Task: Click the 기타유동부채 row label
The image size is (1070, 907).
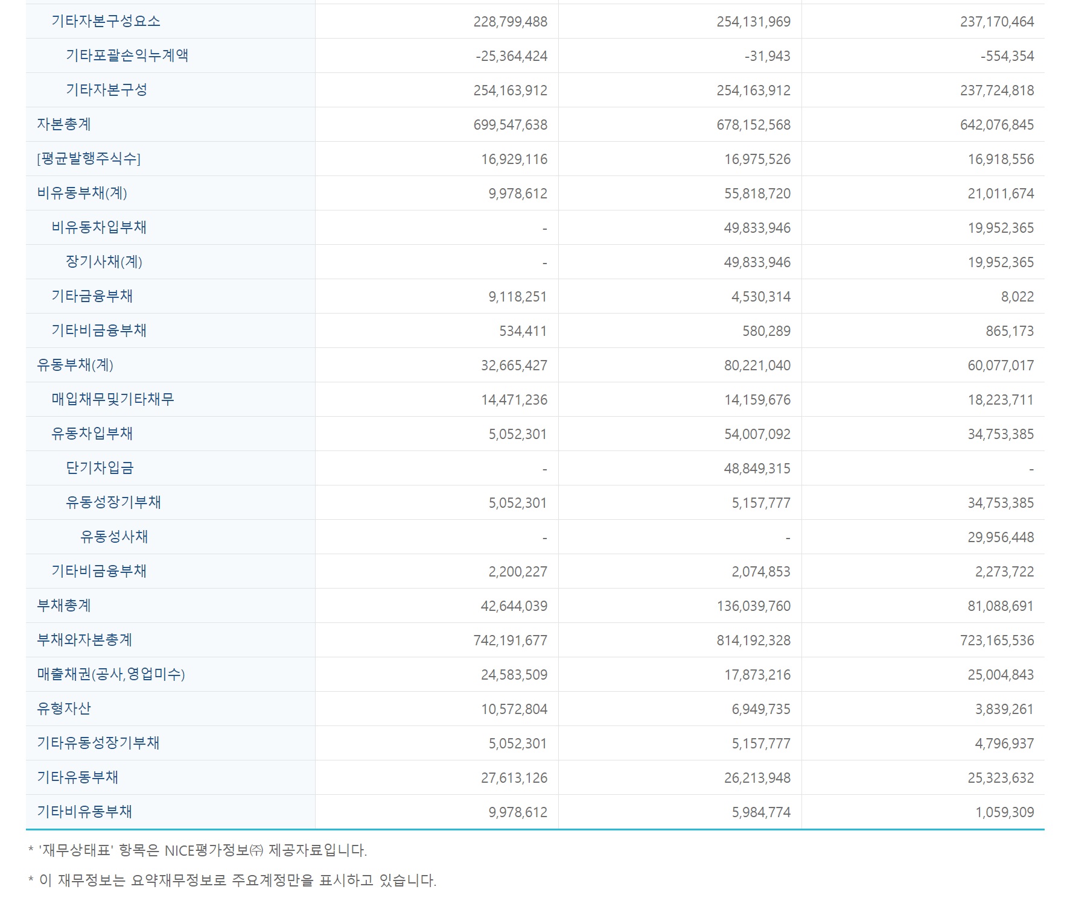Action: click(x=78, y=777)
